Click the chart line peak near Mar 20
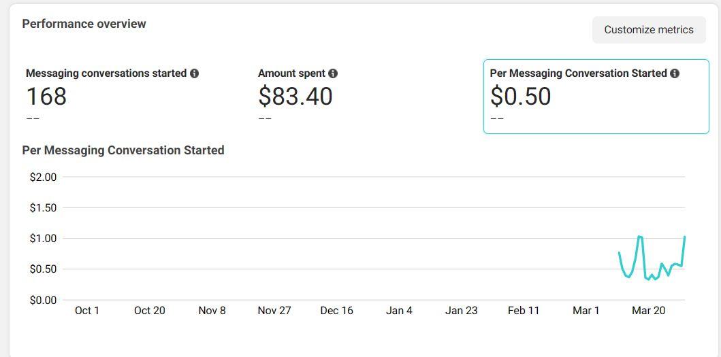 point(640,236)
